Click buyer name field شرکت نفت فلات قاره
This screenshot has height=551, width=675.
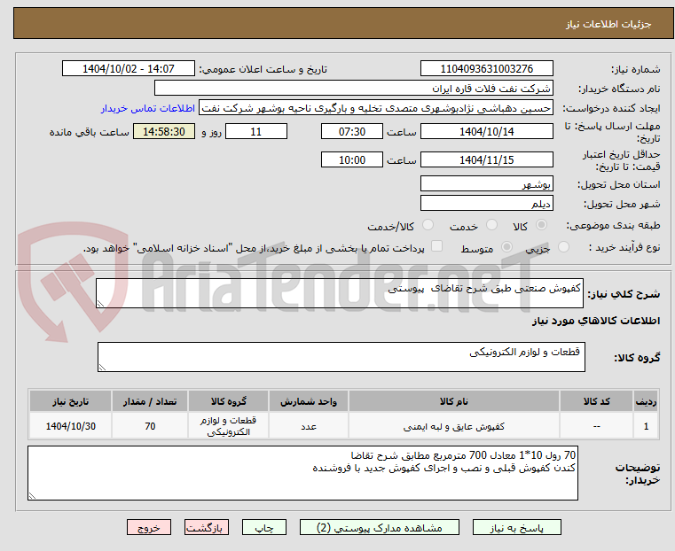(353, 89)
